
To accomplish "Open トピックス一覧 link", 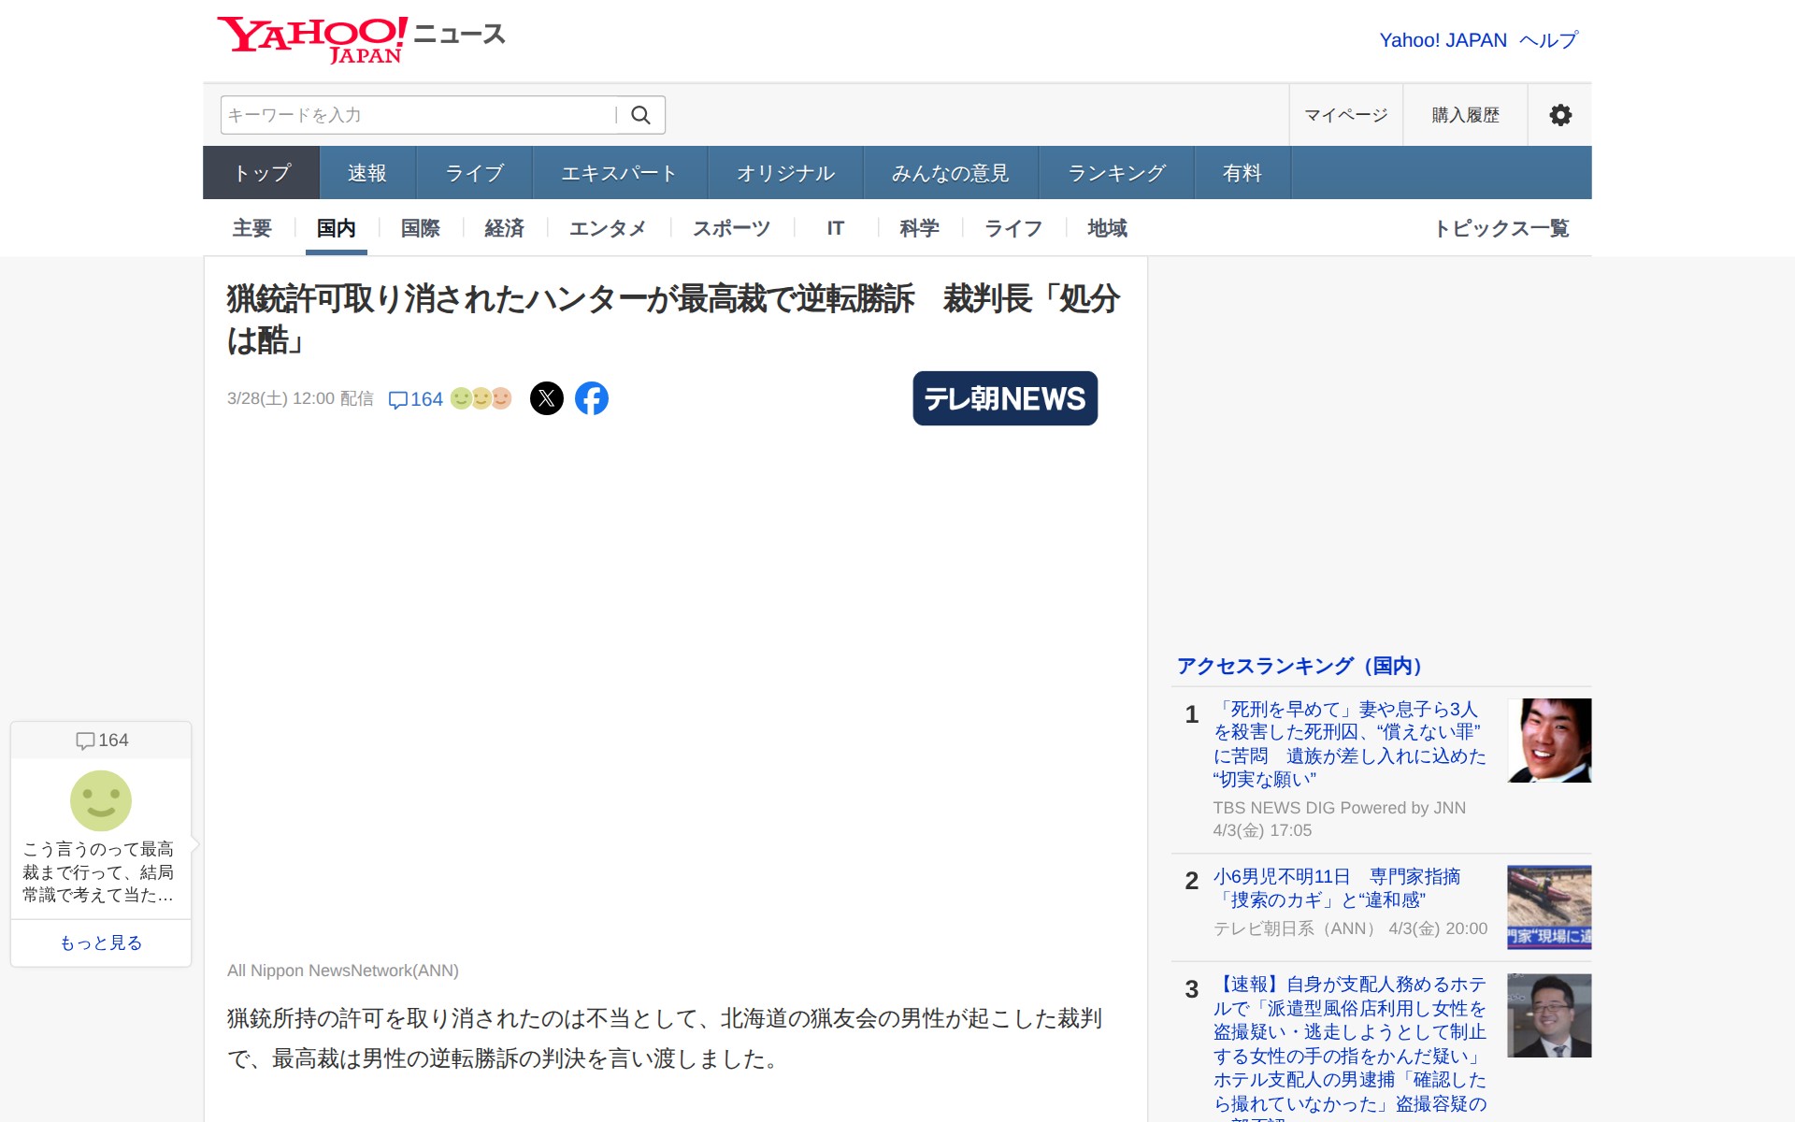I will pos(1501,228).
